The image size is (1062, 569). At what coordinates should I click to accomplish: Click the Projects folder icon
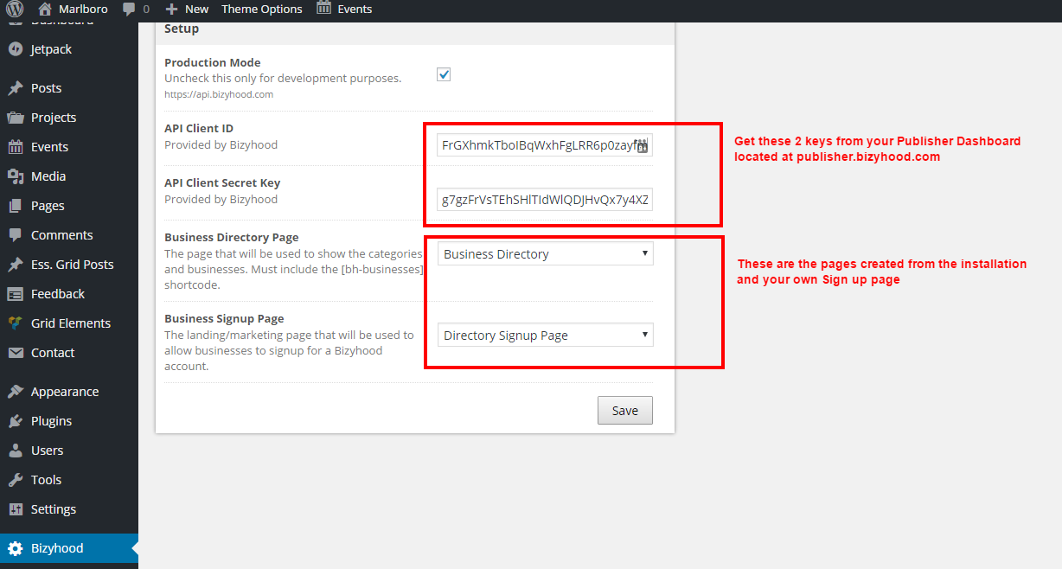point(15,118)
